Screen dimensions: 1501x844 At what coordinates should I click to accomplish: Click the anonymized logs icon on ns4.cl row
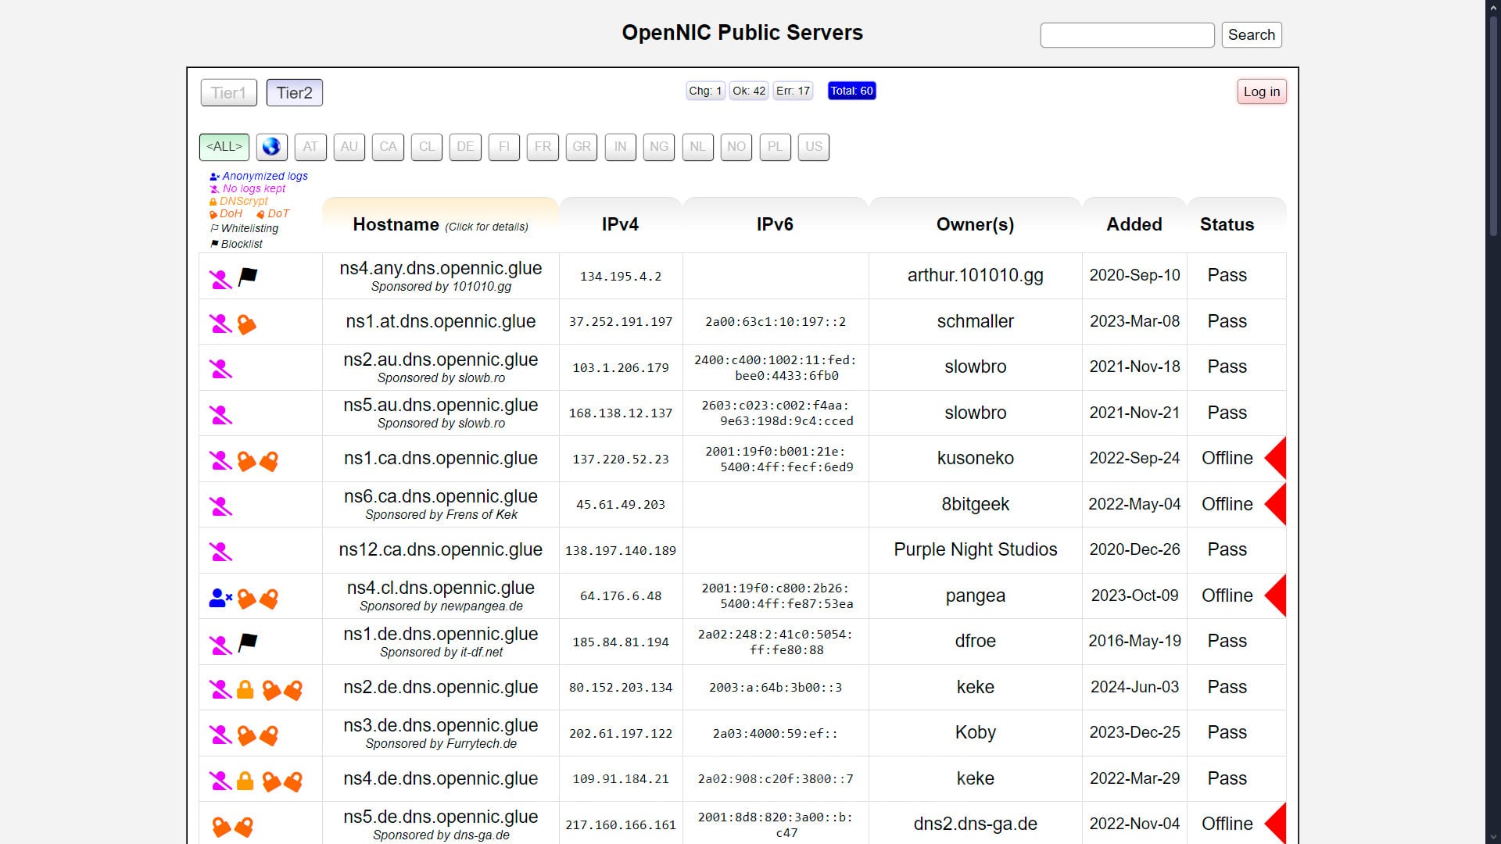click(x=220, y=598)
